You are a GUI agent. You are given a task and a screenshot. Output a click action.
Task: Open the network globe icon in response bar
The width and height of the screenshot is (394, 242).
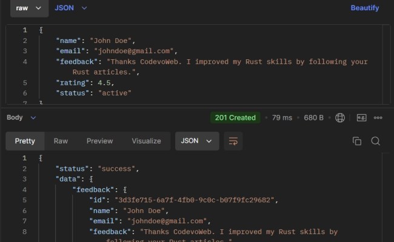[x=339, y=117]
